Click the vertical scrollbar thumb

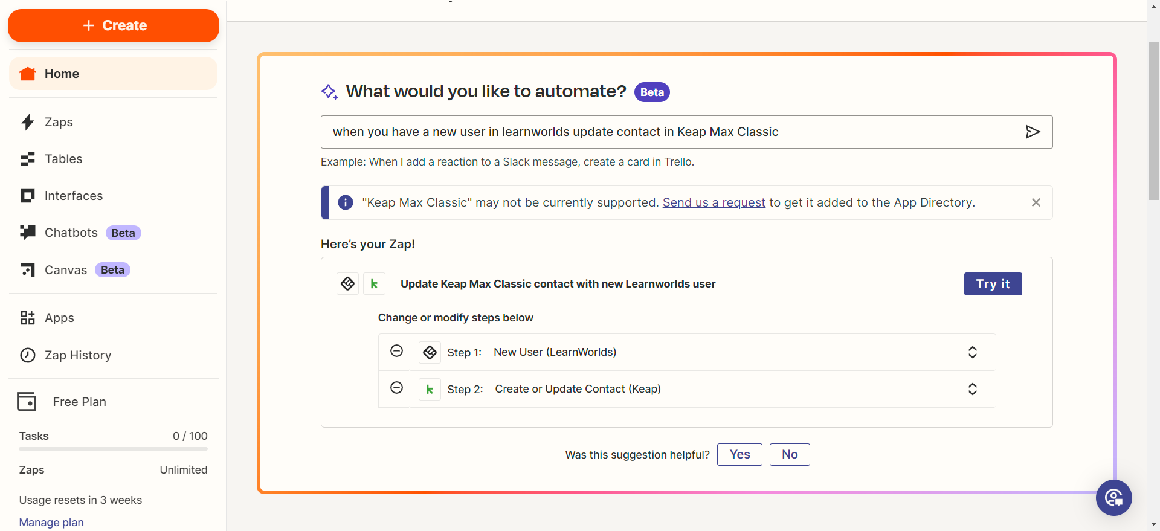(x=1154, y=121)
